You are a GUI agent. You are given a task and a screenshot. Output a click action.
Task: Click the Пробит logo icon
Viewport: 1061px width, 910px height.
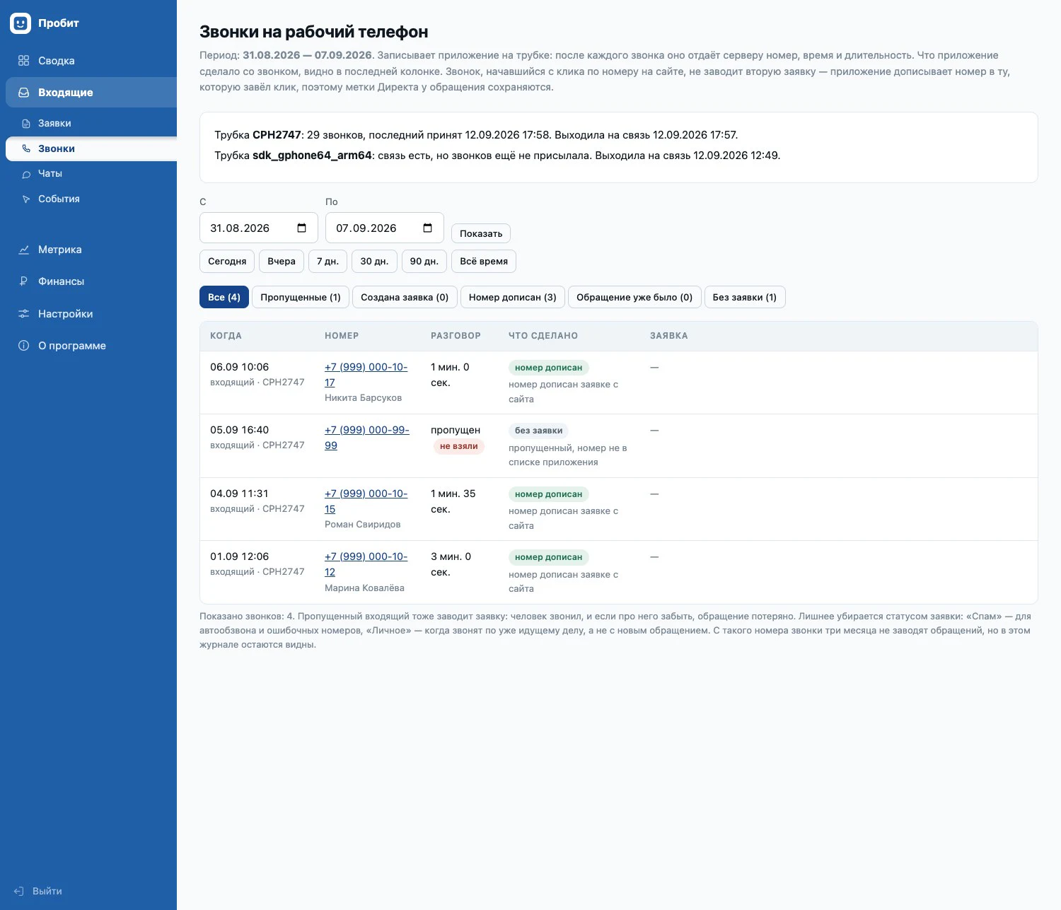pyautogui.click(x=21, y=23)
